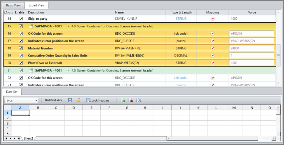Toggle Enable checkbox for Cumulative Order Quantity row

[21, 55]
